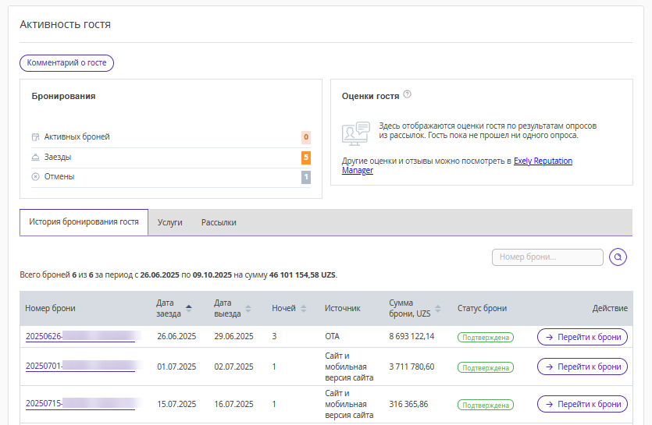Sort by Ночей column arrows

304,308
